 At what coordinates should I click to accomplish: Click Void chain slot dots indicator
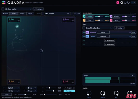(134, 20)
